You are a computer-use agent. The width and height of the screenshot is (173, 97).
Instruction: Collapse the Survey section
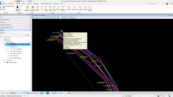pos(30,30)
